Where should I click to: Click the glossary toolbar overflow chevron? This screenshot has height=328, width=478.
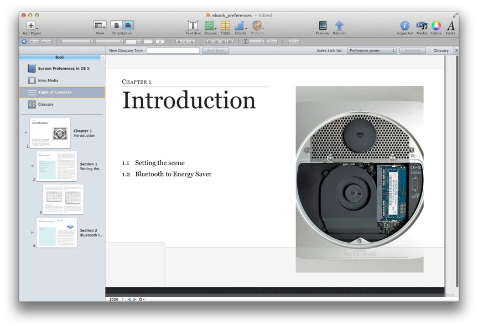point(456,51)
